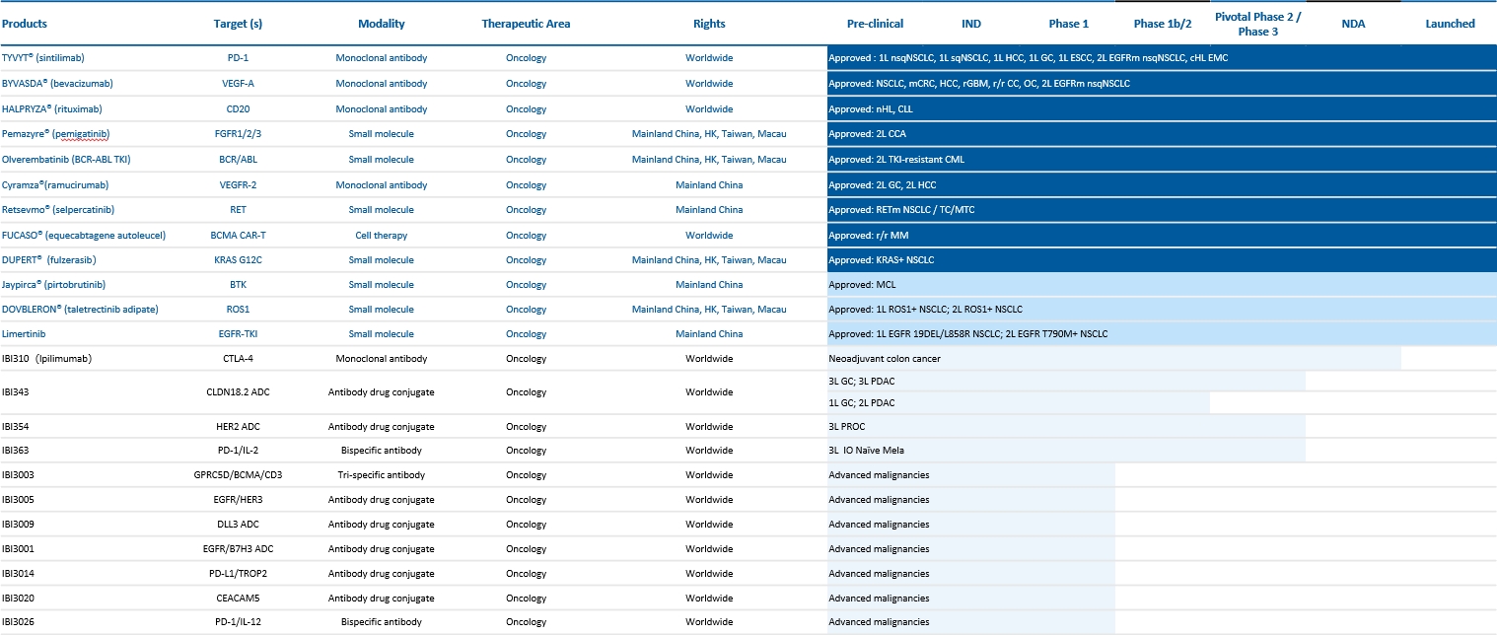Open the BYVASDA (bevacizumab) product entry
This screenshot has height=635, width=1497.
click(x=60, y=84)
